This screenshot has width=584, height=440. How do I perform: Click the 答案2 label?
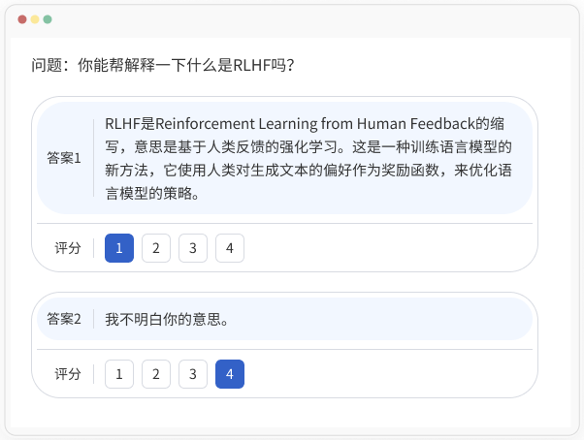click(64, 319)
